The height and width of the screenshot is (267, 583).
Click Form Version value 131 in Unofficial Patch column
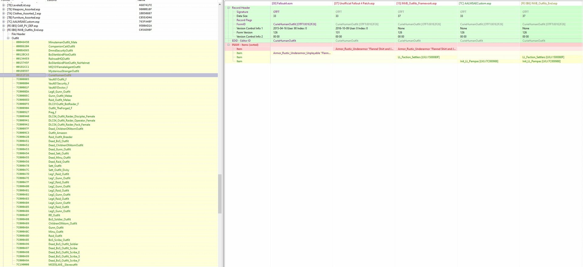(338, 32)
